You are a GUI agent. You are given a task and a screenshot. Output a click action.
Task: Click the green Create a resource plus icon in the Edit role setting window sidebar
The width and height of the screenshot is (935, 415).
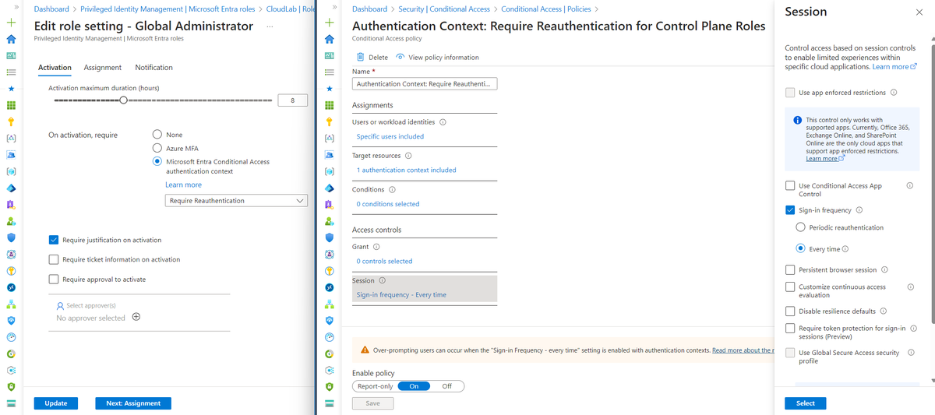[x=11, y=23]
